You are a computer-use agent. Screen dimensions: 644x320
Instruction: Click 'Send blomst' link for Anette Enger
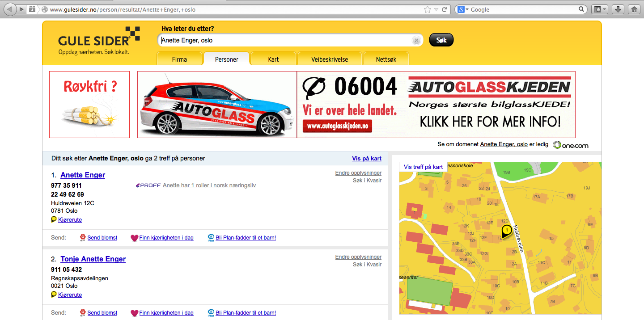pos(102,238)
